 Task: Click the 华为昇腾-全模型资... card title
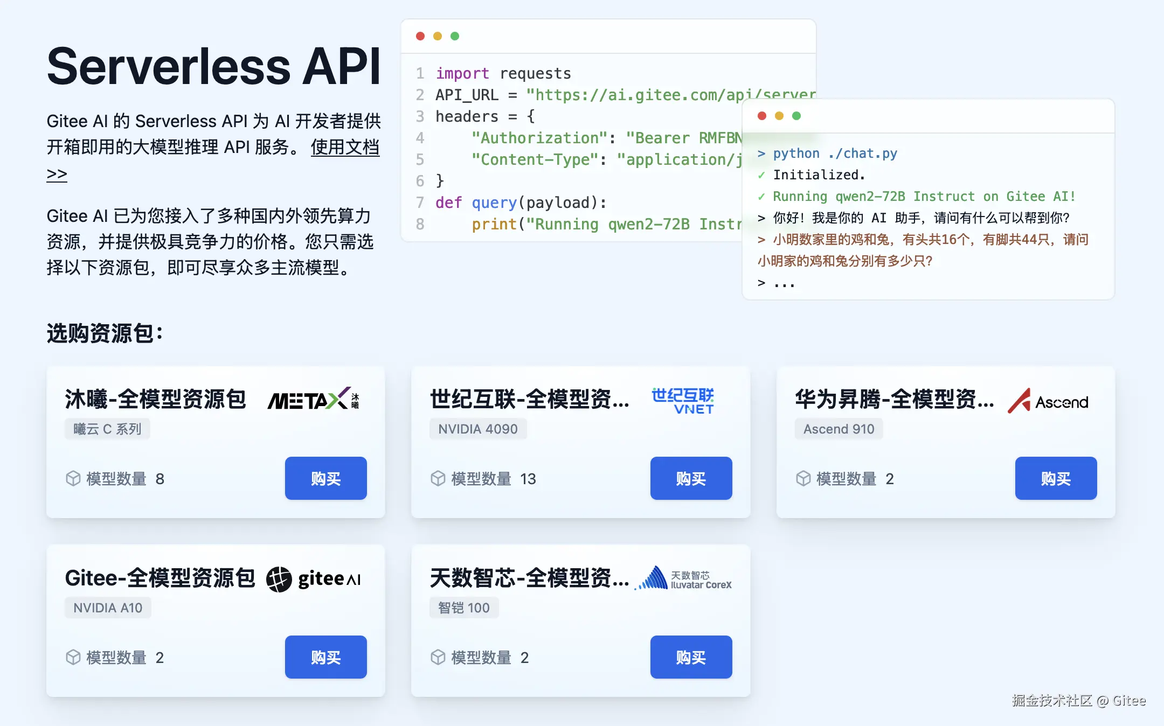[x=894, y=400]
